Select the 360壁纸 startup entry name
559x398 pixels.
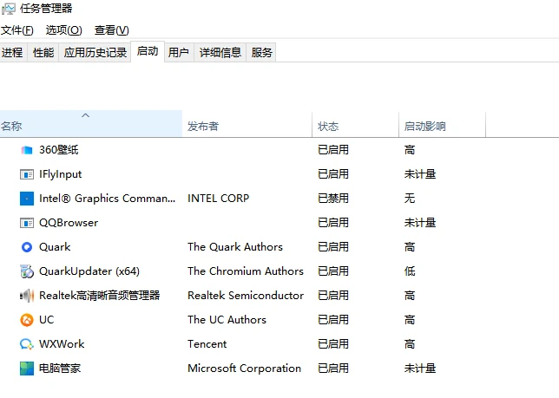click(x=59, y=150)
